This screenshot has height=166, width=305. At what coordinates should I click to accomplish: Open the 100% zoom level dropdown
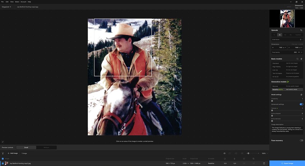pos(265,153)
